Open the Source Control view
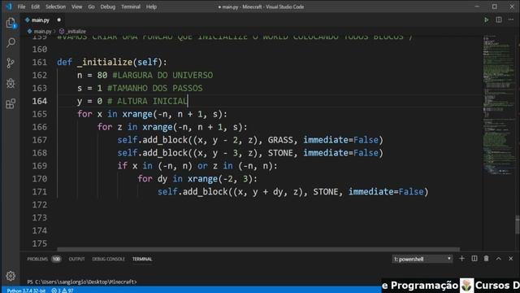The image size is (520, 293). coord(11,63)
